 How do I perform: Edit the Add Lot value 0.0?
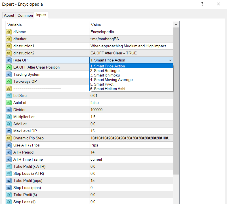pos(131,124)
